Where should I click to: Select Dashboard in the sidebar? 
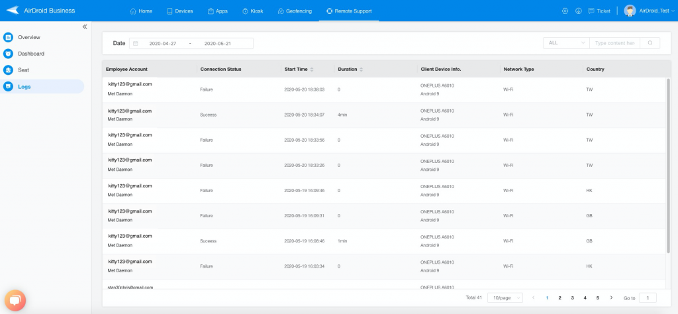[x=31, y=54]
